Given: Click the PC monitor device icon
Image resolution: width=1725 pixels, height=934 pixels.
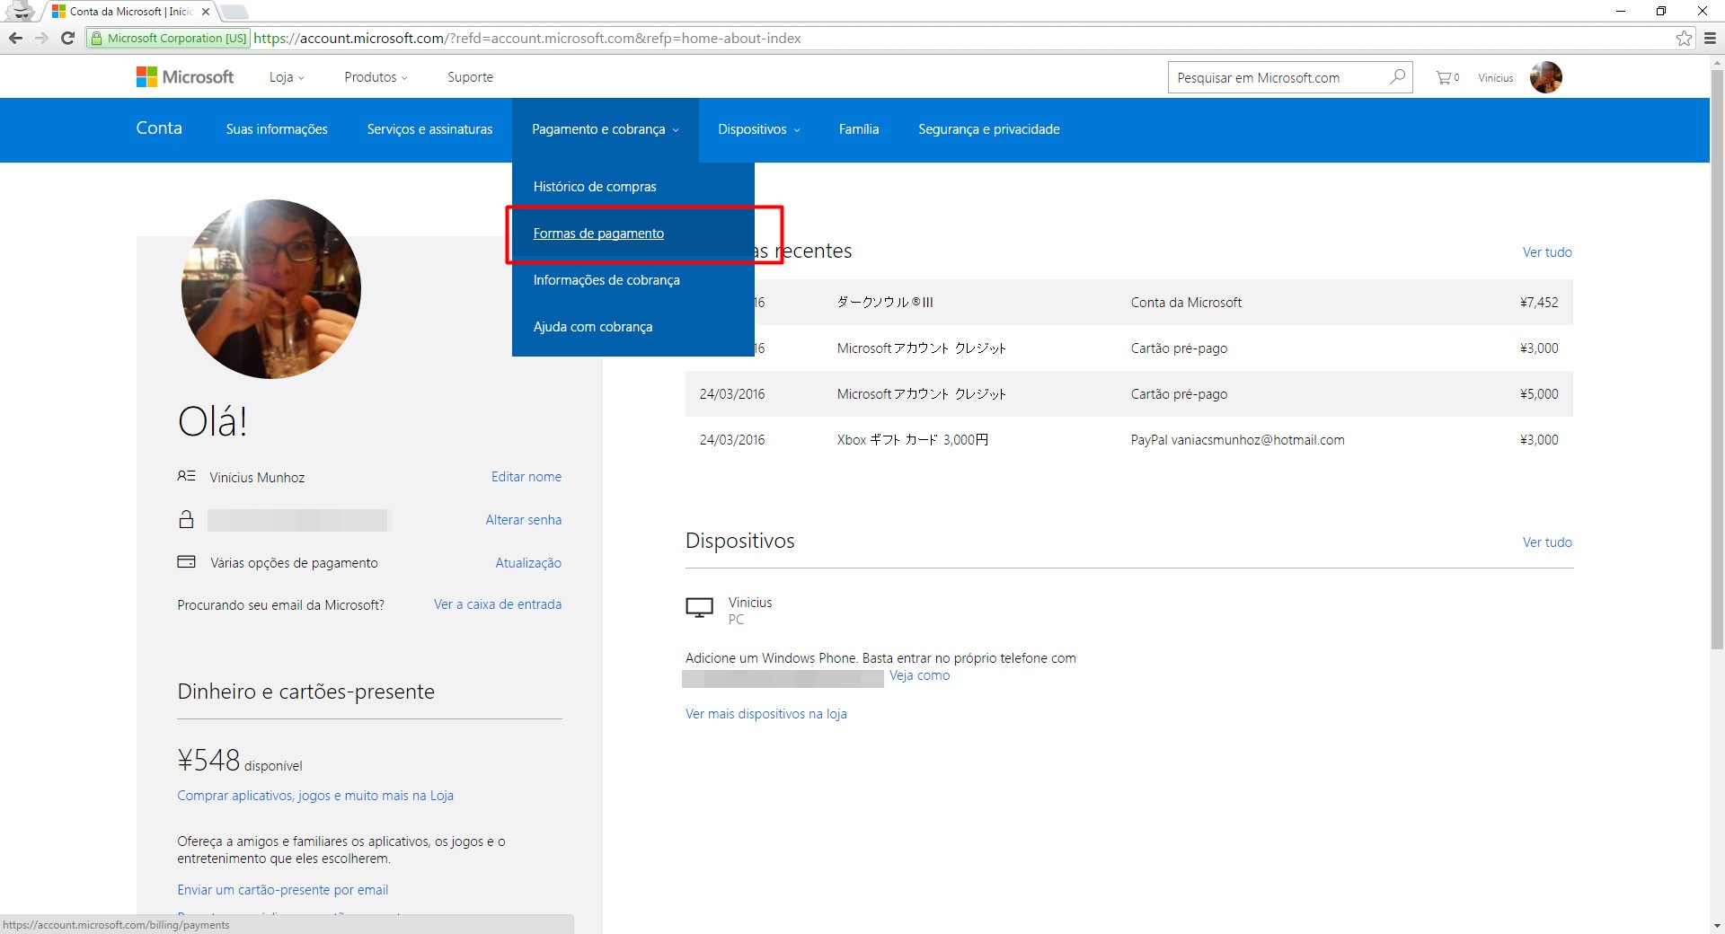Looking at the screenshot, I should 699,609.
